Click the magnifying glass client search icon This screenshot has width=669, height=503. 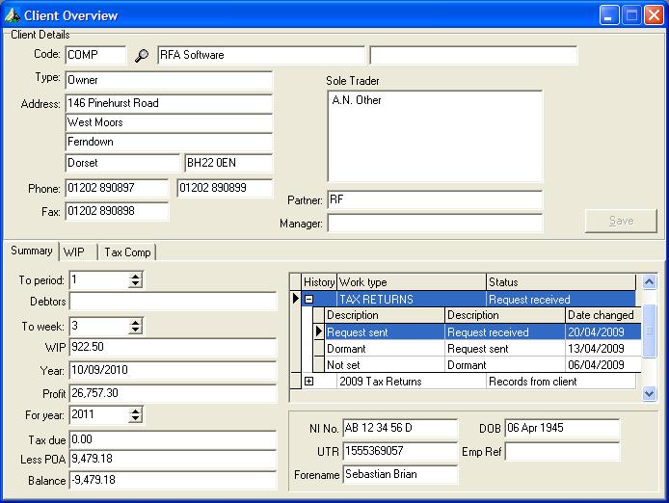(x=142, y=55)
